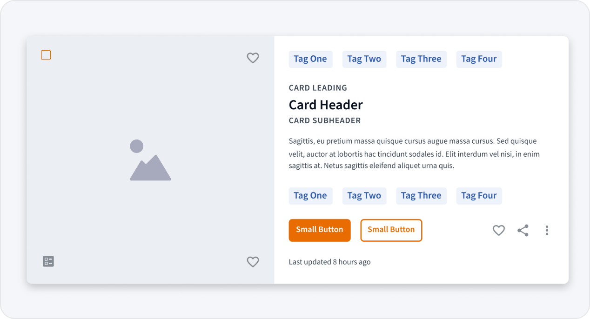Click Tag Four below the description

point(479,196)
